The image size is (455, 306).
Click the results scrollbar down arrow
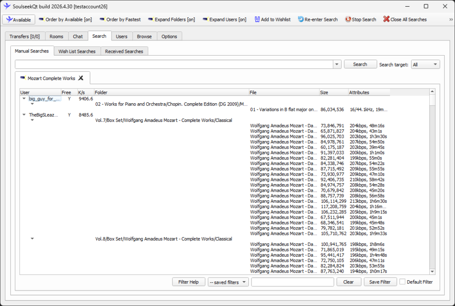(x=432, y=271)
